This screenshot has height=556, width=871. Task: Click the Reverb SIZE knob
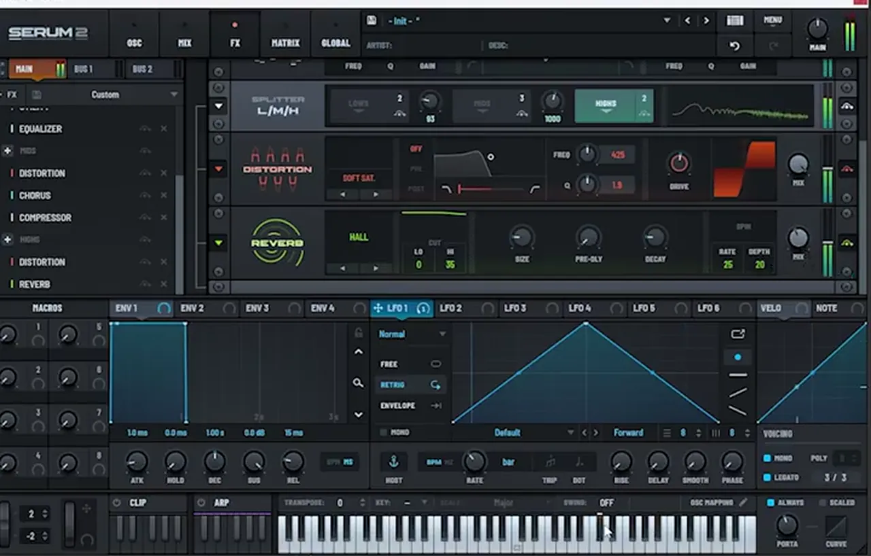pos(522,237)
